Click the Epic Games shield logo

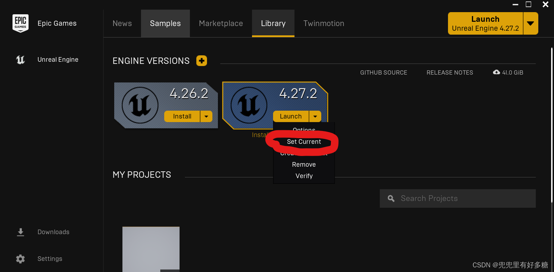pyautogui.click(x=21, y=24)
